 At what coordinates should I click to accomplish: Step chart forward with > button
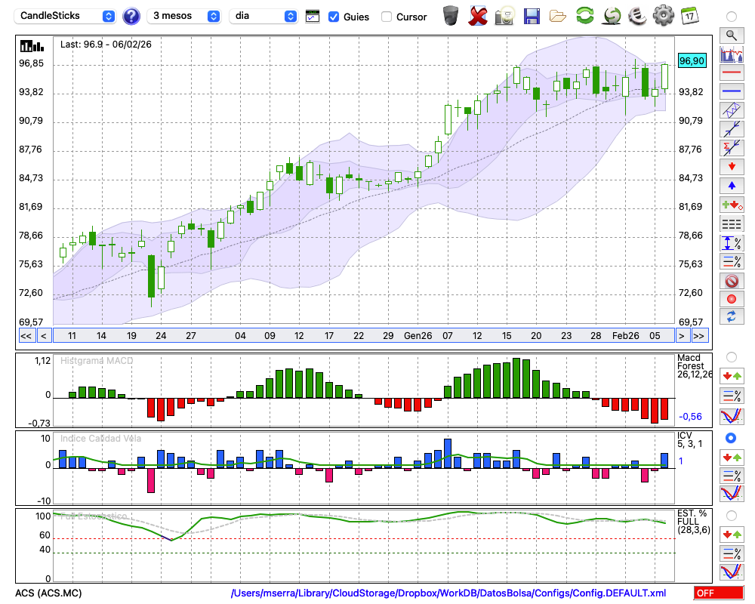681,336
